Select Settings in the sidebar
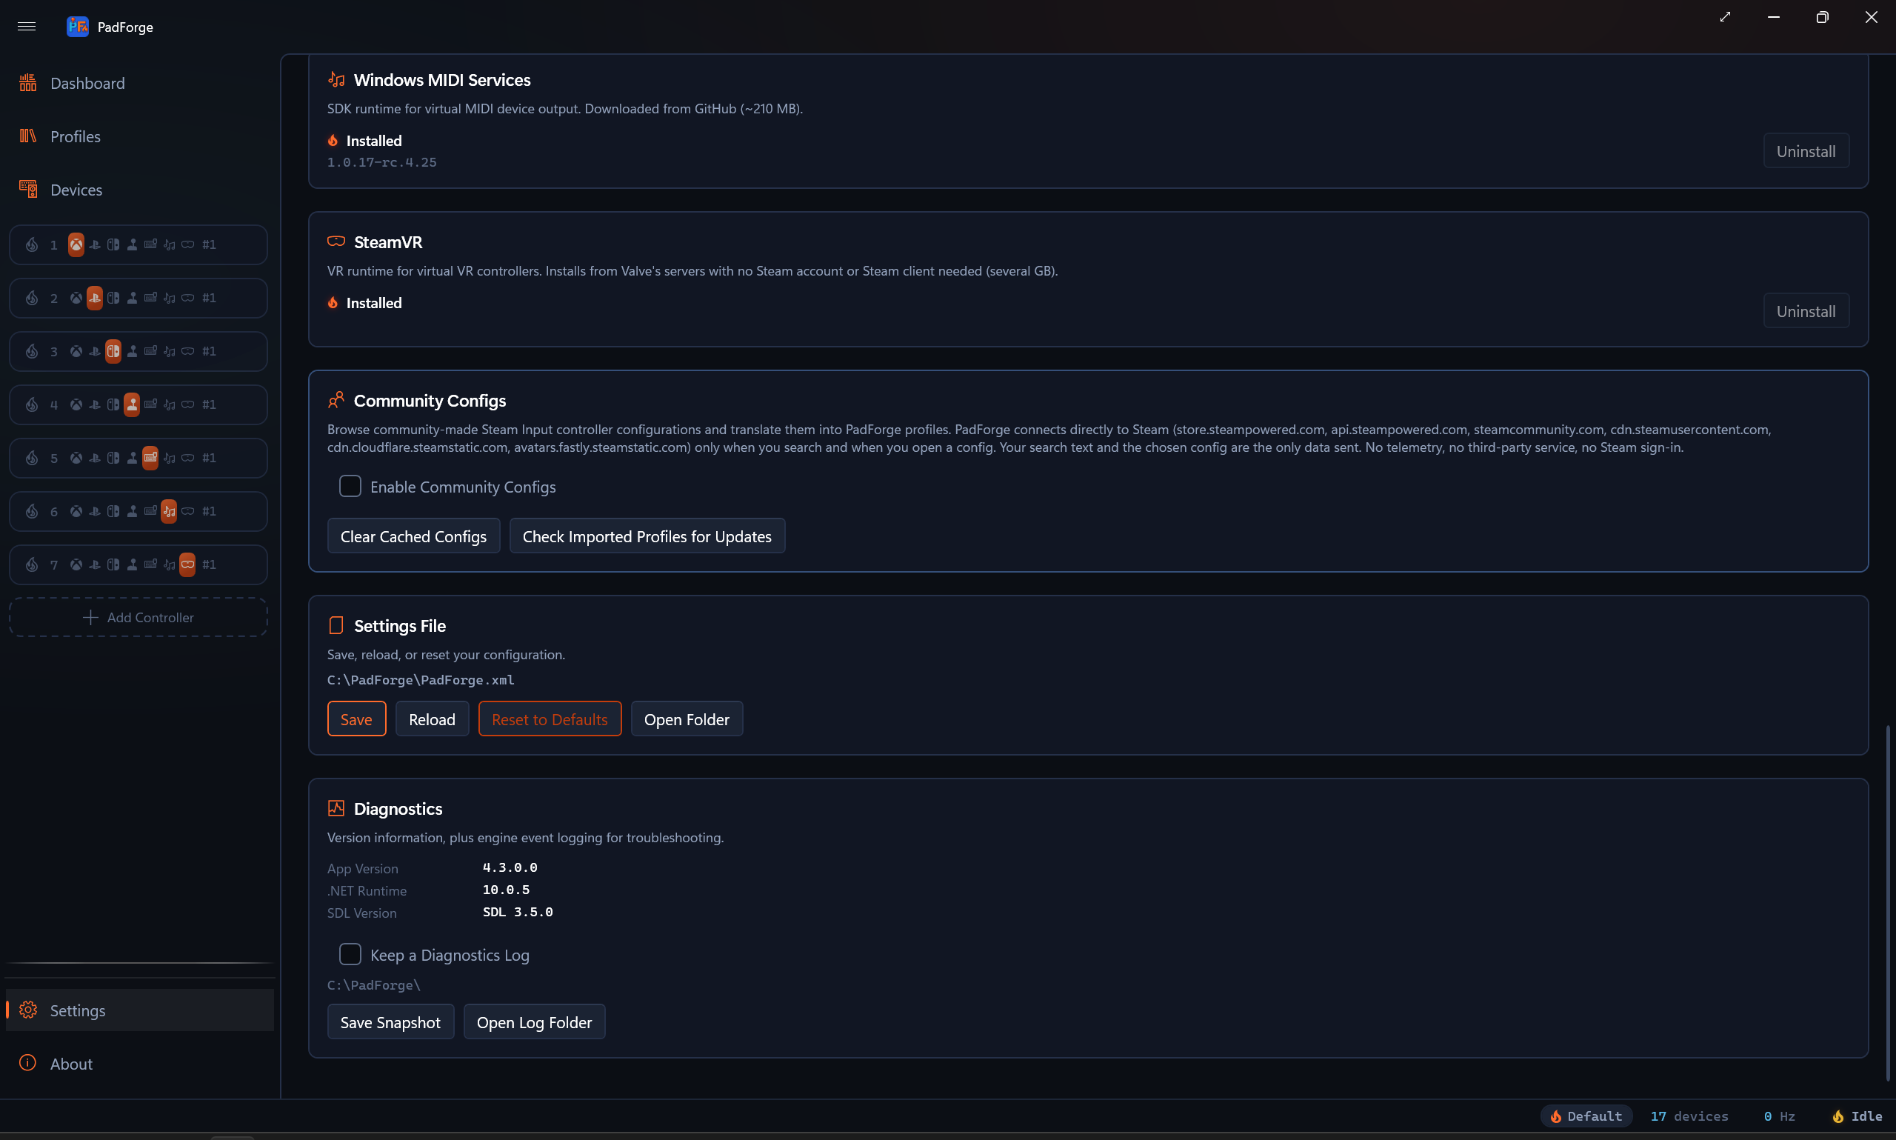1896x1140 pixels. 140,1010
